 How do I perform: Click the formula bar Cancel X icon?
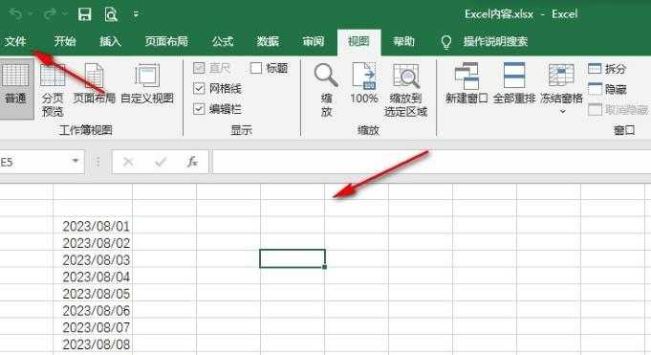tap(128, 162)
